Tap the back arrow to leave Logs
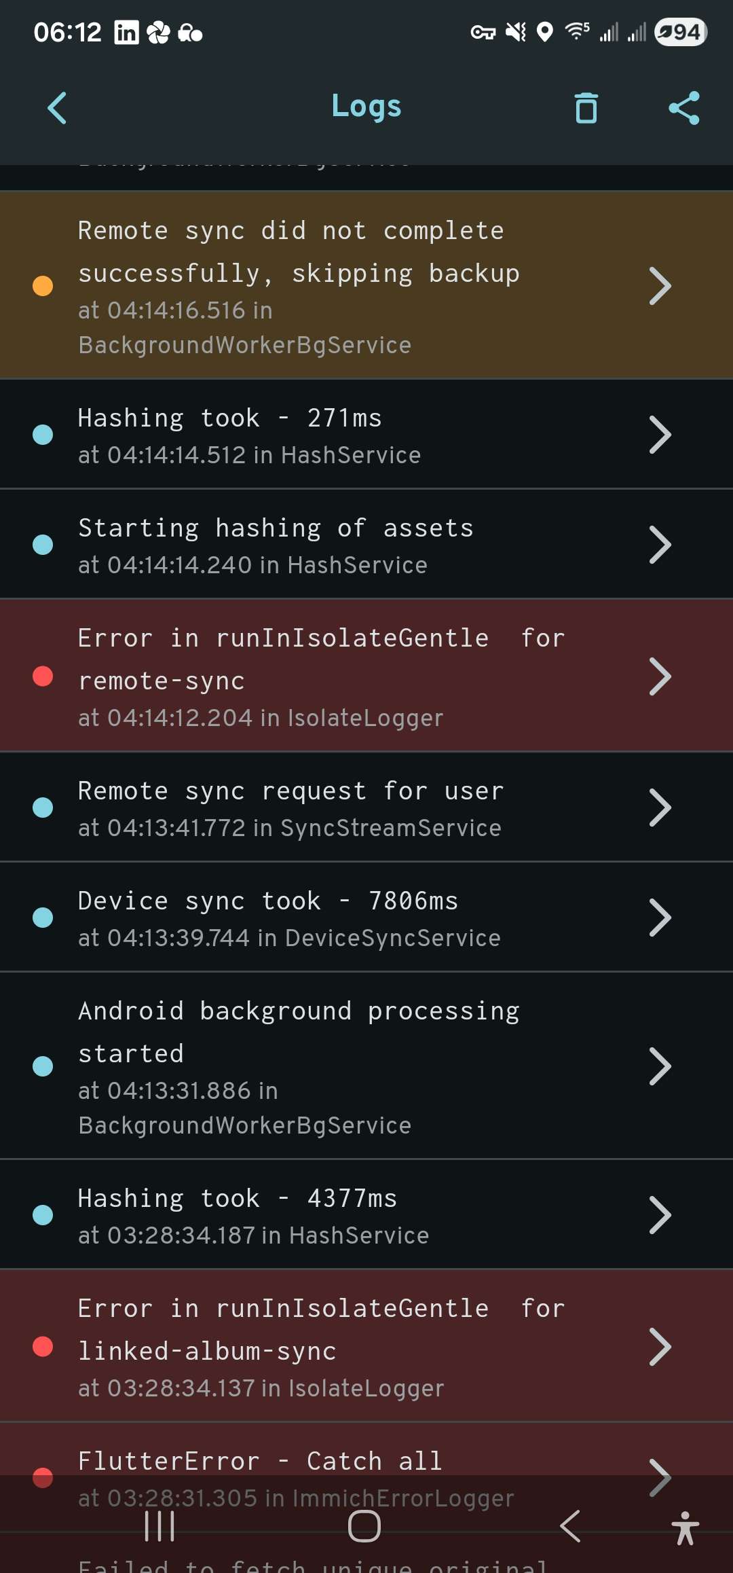 click(56, 107)
